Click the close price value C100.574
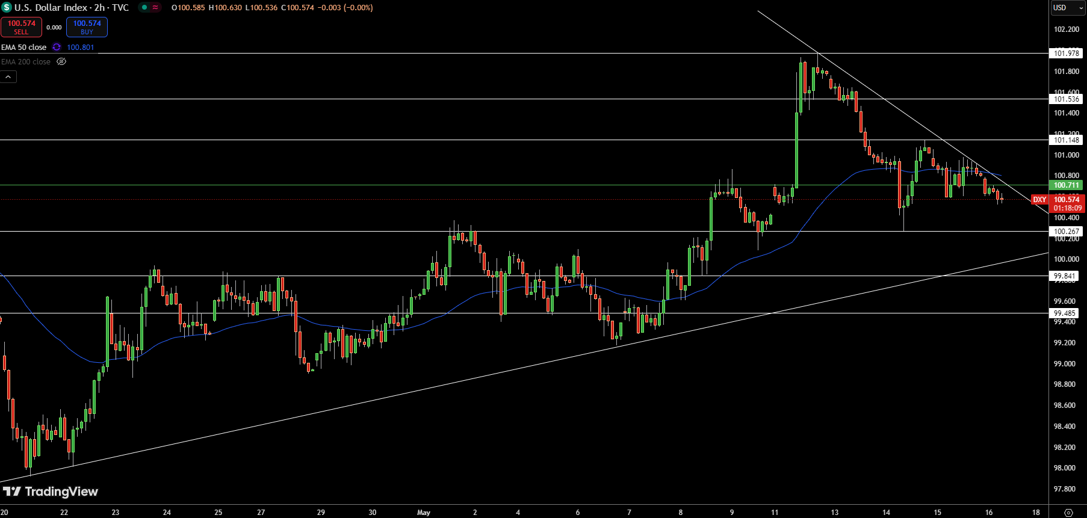The width and height of the screenshot is (1087, 518). (x=297, y=8)
